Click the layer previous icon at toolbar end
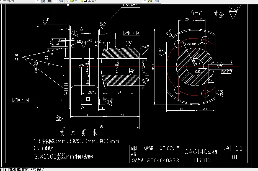258x171 pixels. click(x=157, y=1)
